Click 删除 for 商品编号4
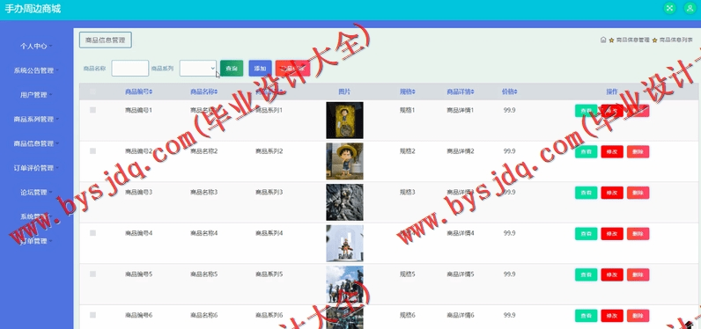 tap(638, 234)
